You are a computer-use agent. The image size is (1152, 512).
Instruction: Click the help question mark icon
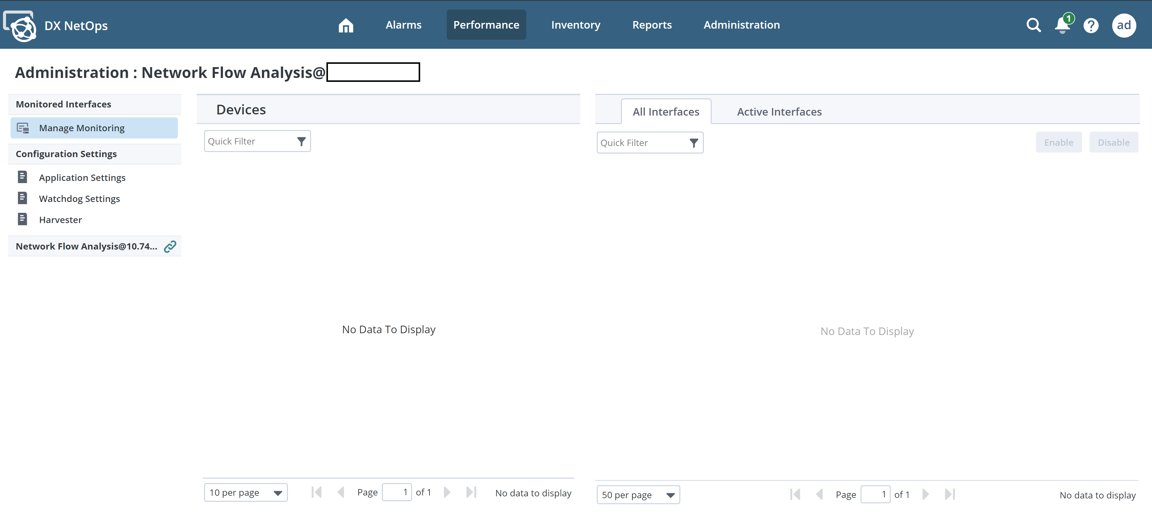pyautogui.click(x=1091, y=26)
